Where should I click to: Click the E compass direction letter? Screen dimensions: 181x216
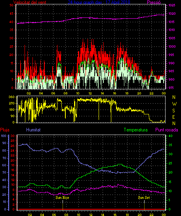click(x=174, y=117)
